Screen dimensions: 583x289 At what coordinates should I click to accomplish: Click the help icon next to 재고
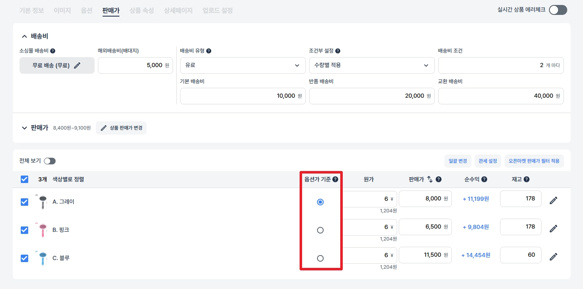[x=527, y=180]
